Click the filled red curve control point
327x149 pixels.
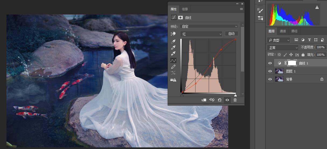click(x=221, y=49)
